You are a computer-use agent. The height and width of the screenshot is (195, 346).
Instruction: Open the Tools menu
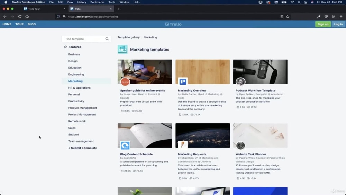point(112,2)
